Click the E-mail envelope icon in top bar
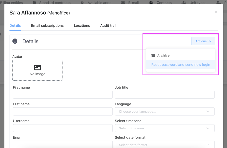The width and height of the screenshot is (227, 148). 123,3
